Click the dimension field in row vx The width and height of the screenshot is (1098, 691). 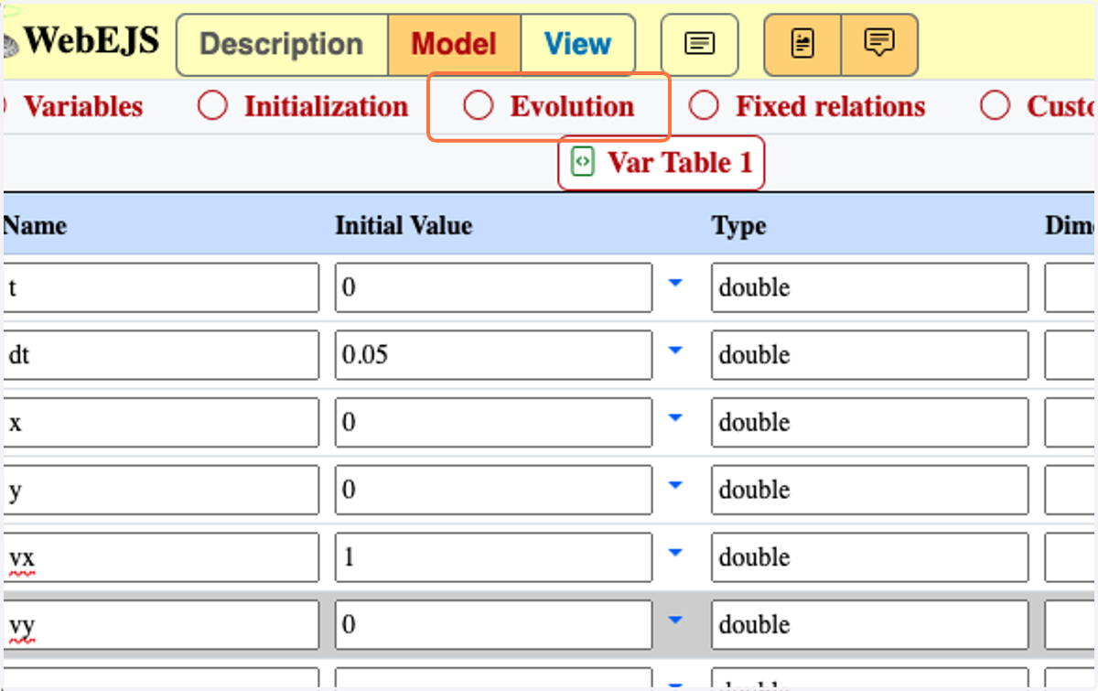(x=1071, y=556)
